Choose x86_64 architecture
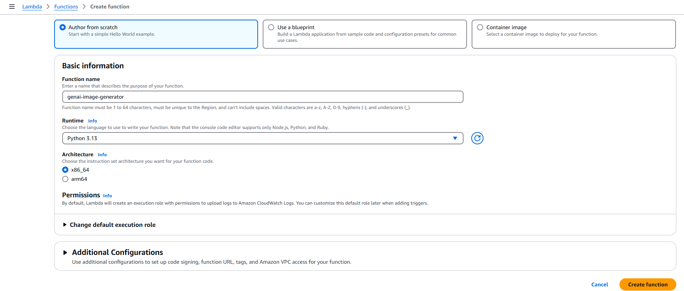The width and height of the screenshot is (684, 291). click(x=65, y=170)
